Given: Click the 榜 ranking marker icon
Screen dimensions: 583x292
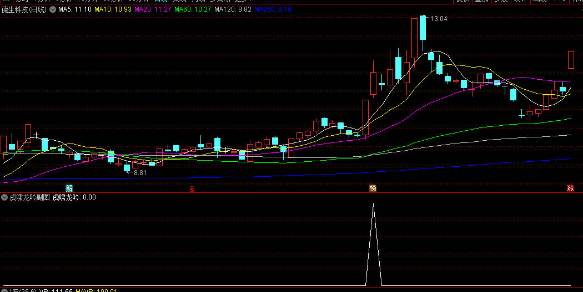Looking at the screenshot, I should (373, 188).
